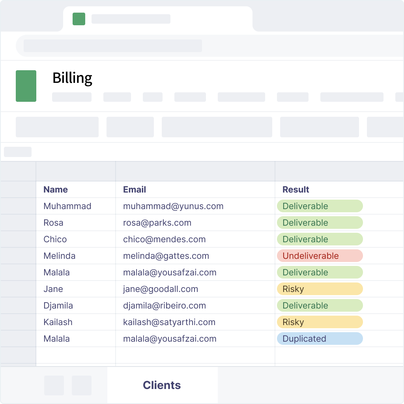Click the Deliverable badge in Chico's row

[320, 239]
